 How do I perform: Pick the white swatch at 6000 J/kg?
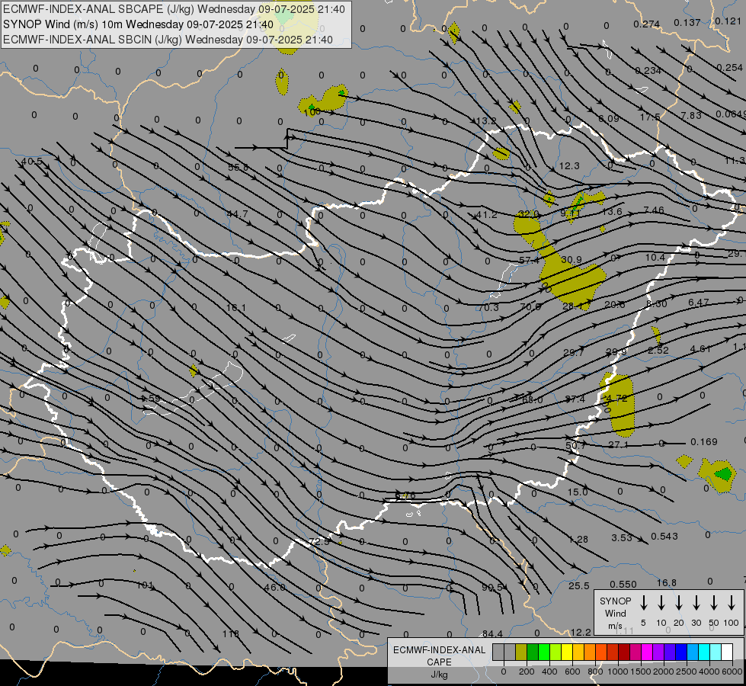coord(726,652)
